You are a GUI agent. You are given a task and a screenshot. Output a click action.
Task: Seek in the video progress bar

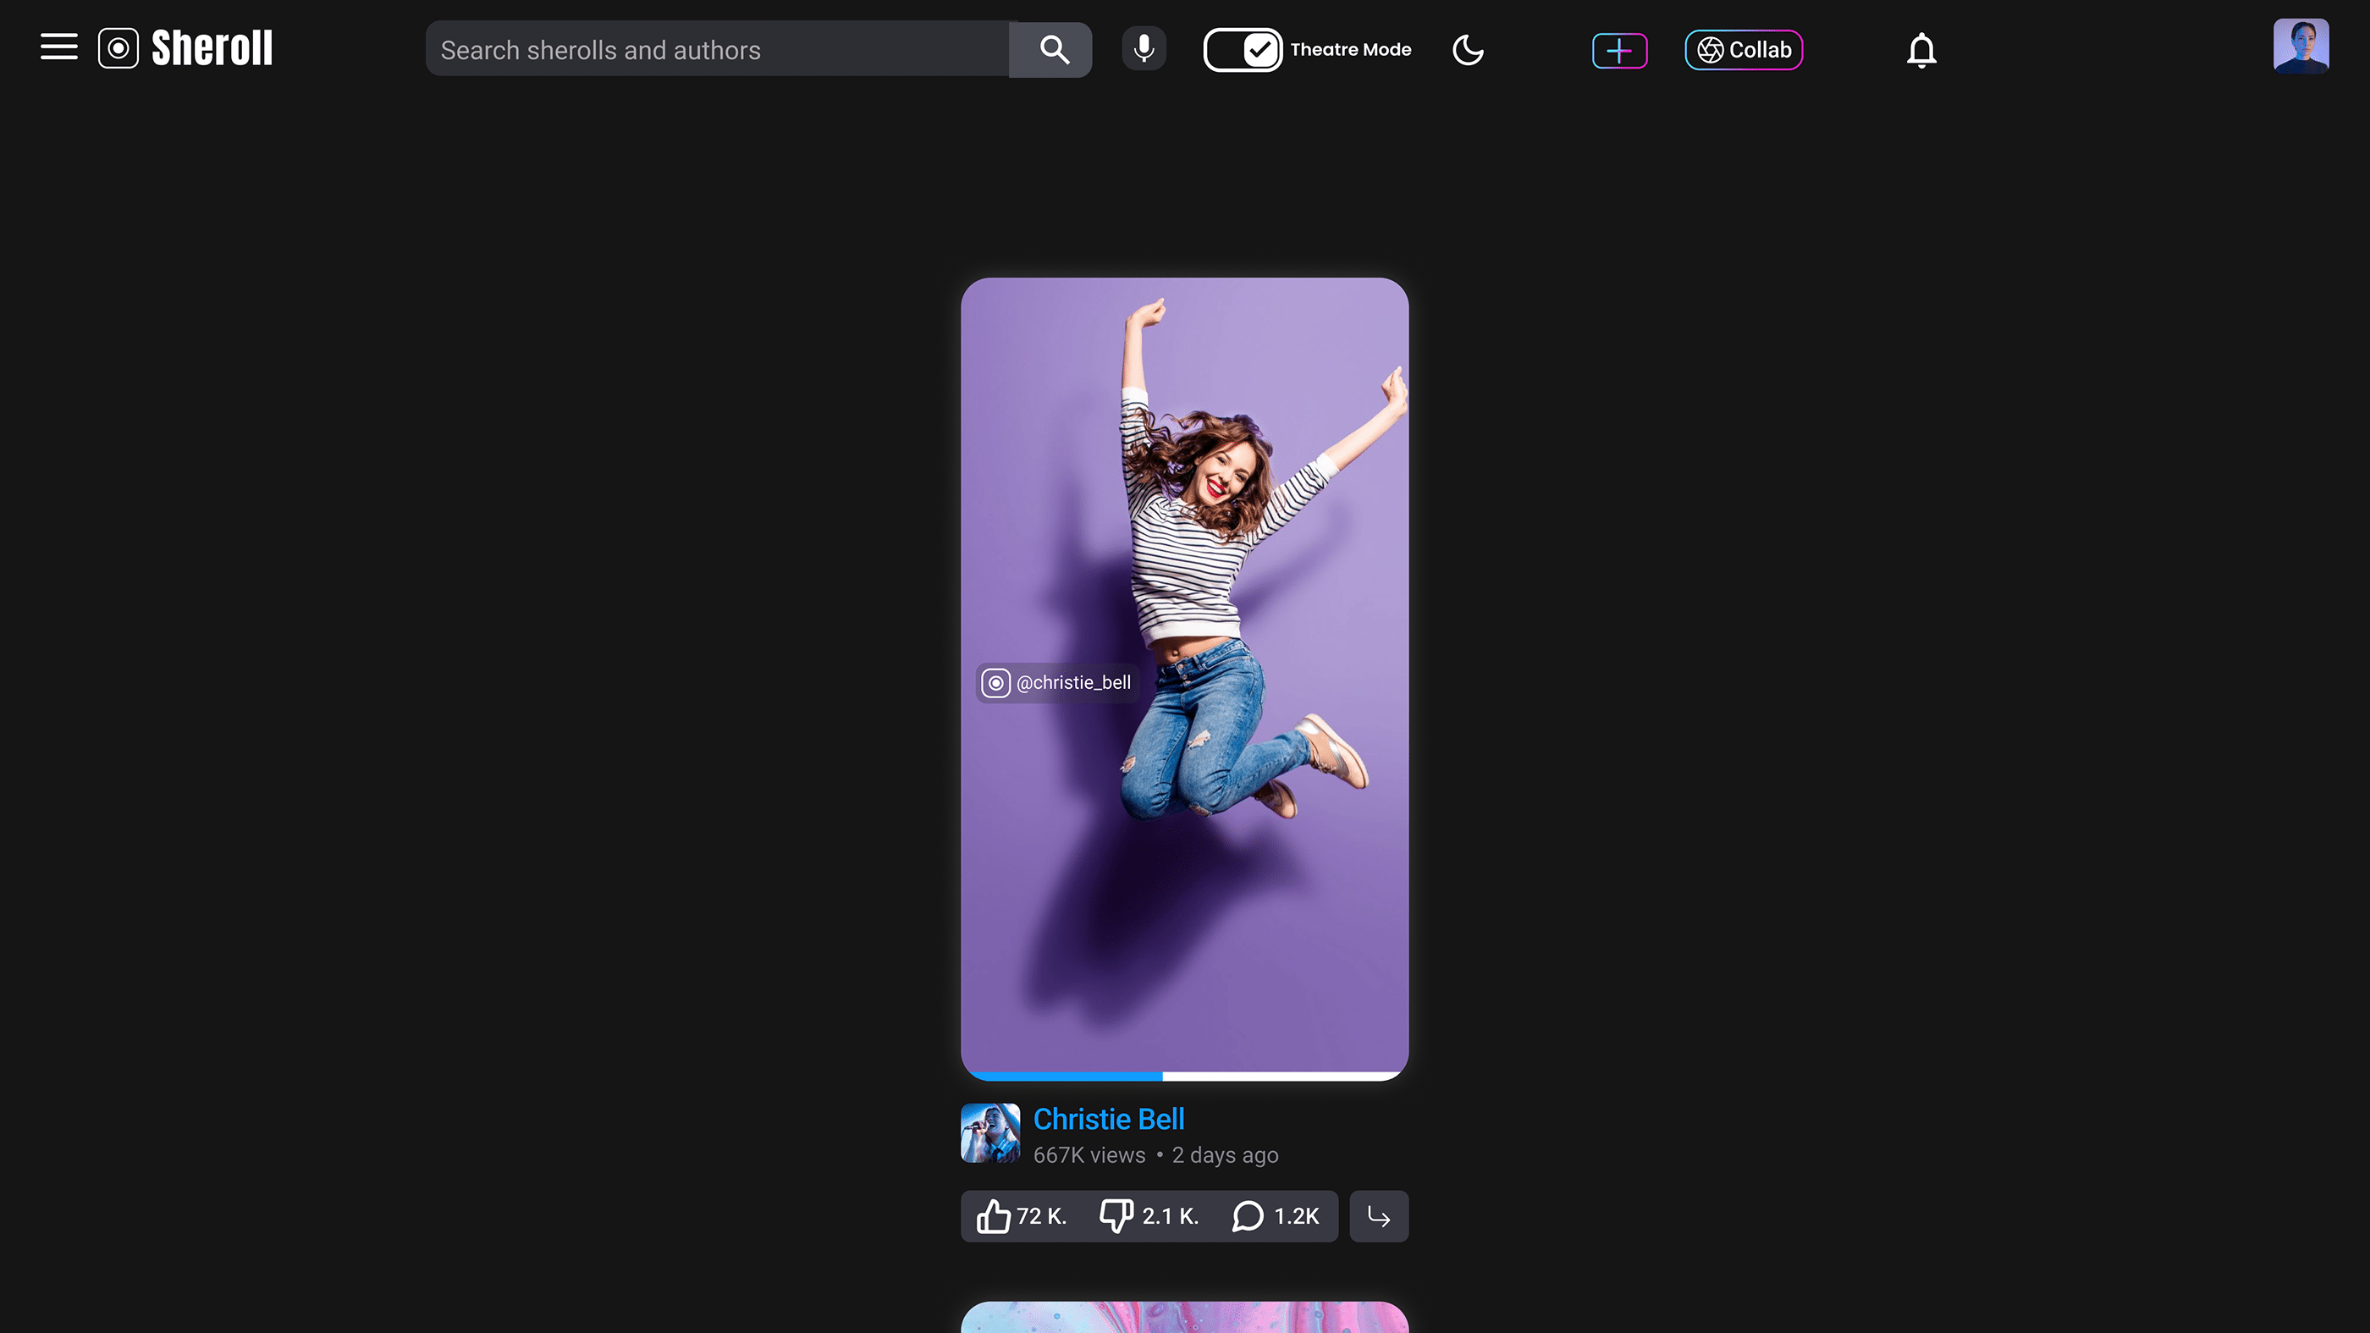1185,1076
